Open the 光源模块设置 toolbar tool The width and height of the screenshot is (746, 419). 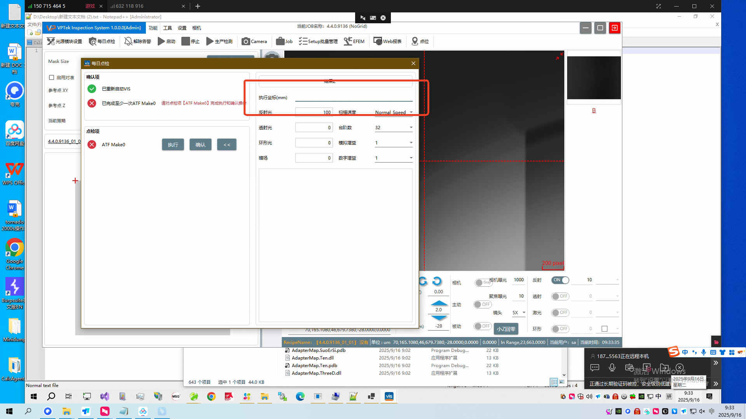pyautogui.click(x=64, y=41)
